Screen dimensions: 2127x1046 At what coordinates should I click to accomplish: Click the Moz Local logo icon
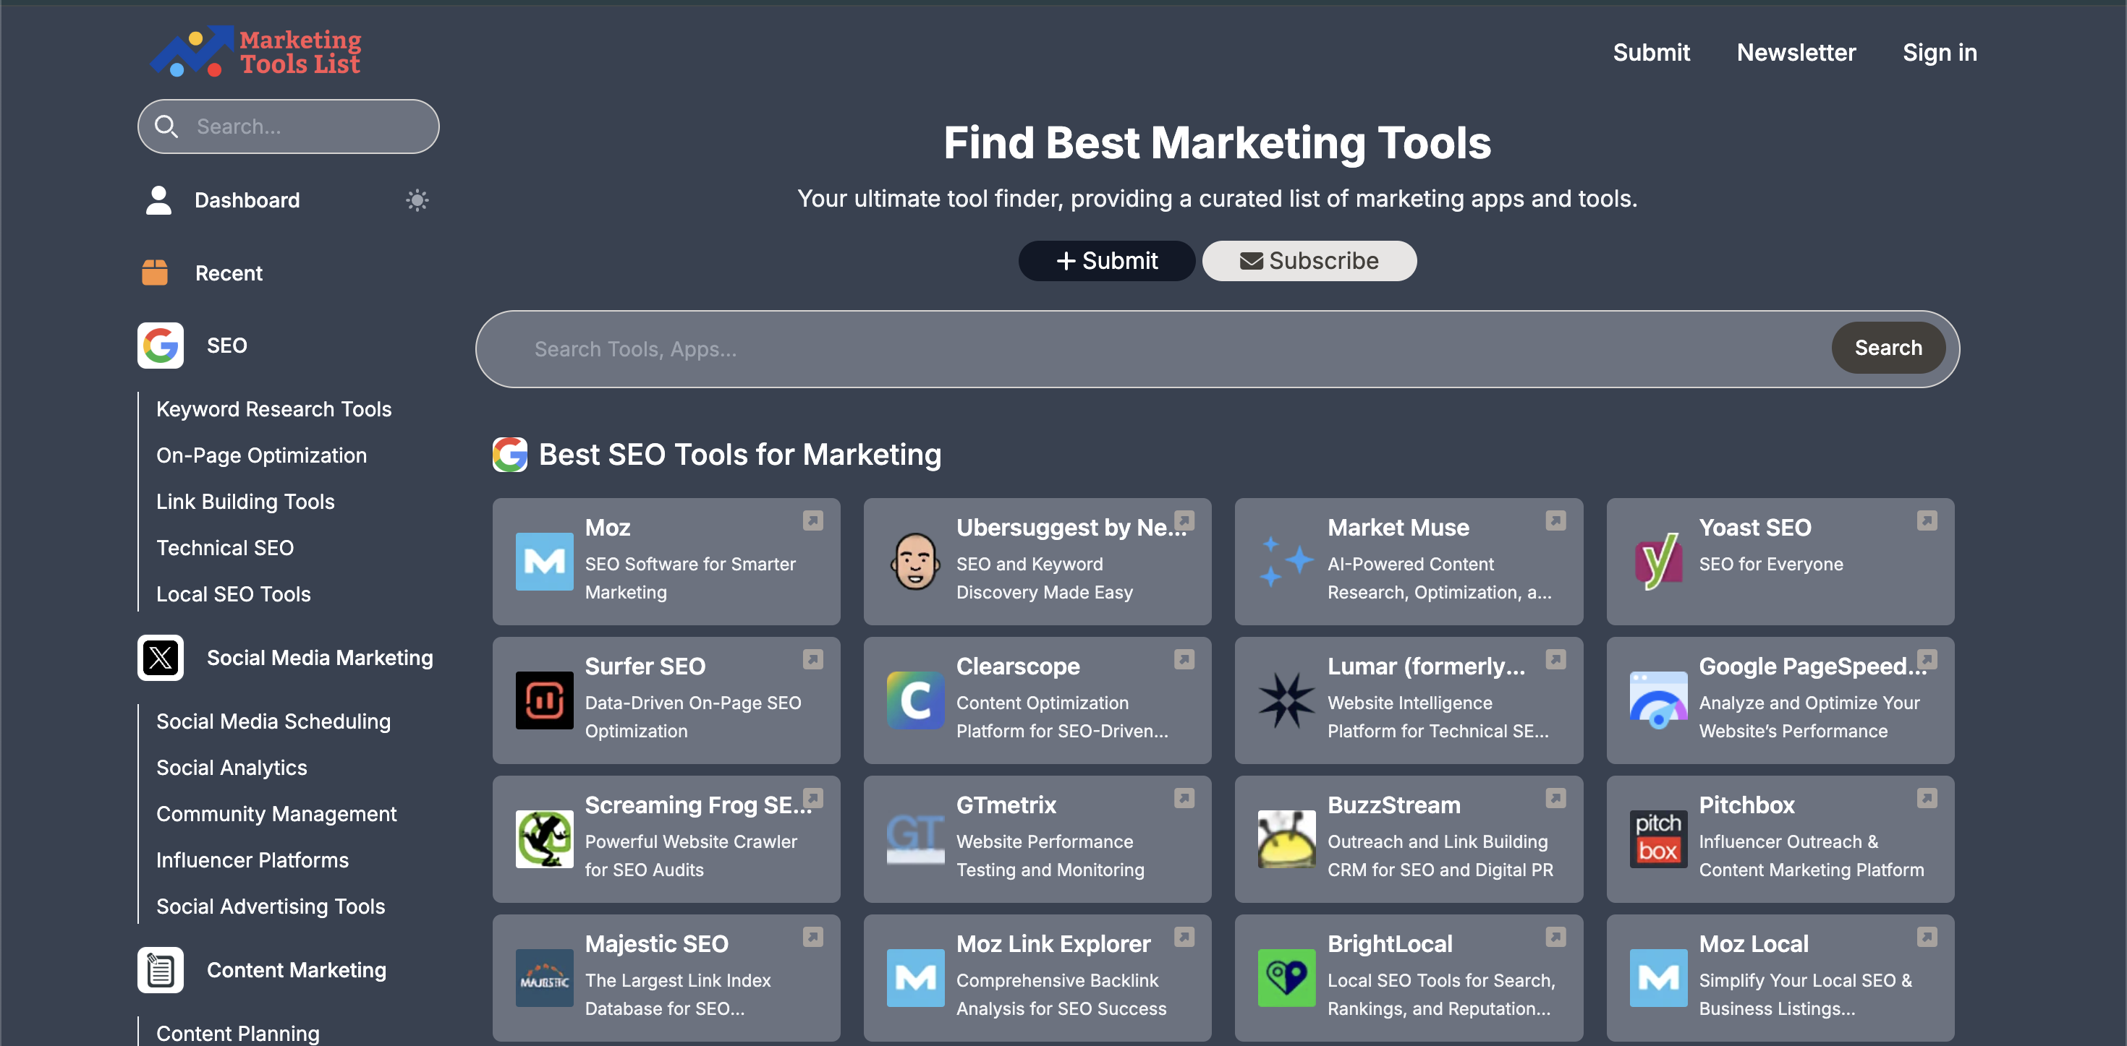click(1658, 978)
